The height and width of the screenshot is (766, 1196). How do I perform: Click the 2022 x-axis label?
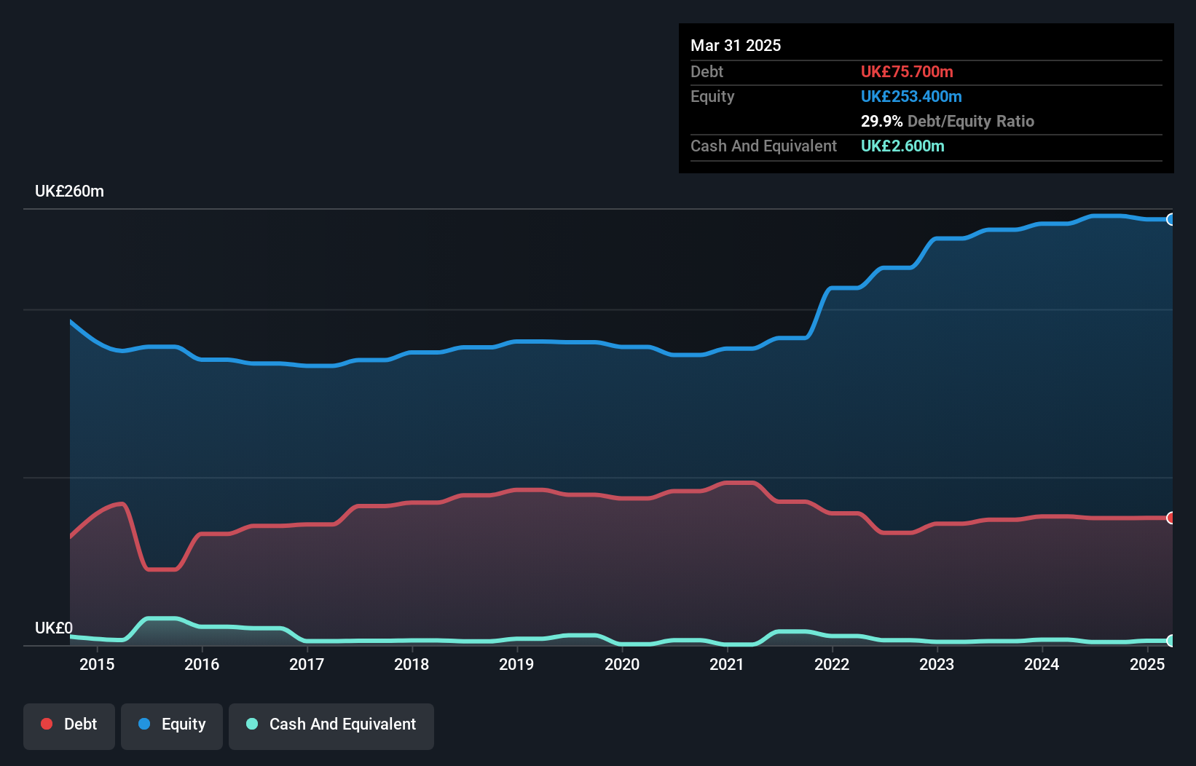click(832, 664)
